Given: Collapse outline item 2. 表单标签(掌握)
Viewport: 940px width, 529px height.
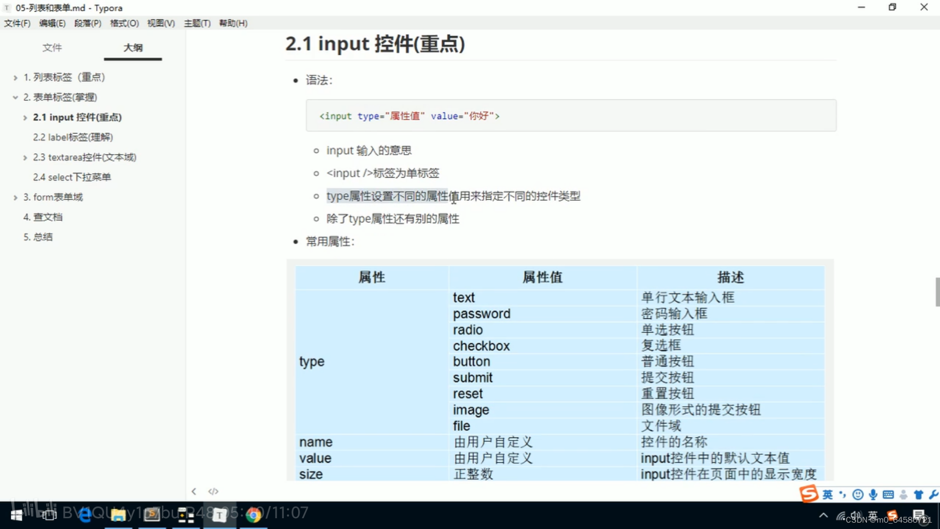Looking at the screenshot, I should 15,97.
